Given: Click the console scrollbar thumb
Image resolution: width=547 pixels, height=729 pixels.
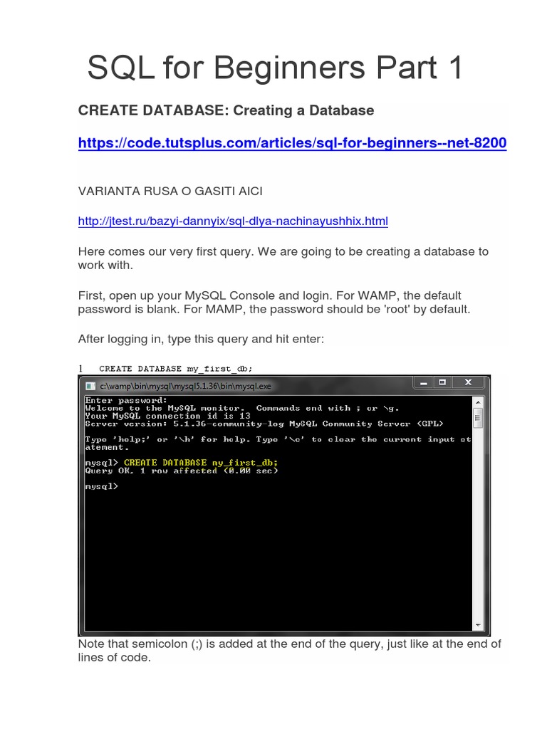Looking at the screenshot, I should (478, 418).
